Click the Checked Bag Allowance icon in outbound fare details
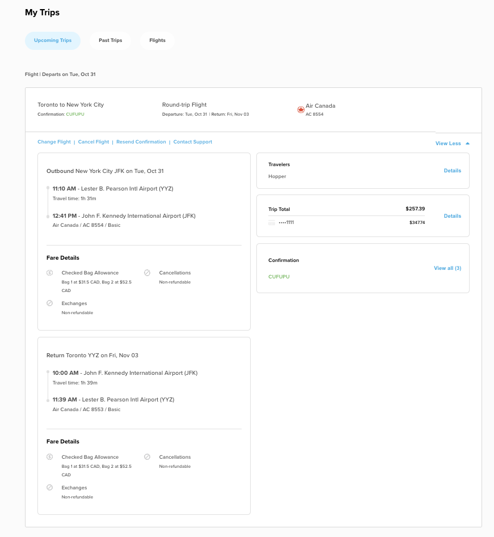Screen dimensions: 494x537 pos(49,273)
